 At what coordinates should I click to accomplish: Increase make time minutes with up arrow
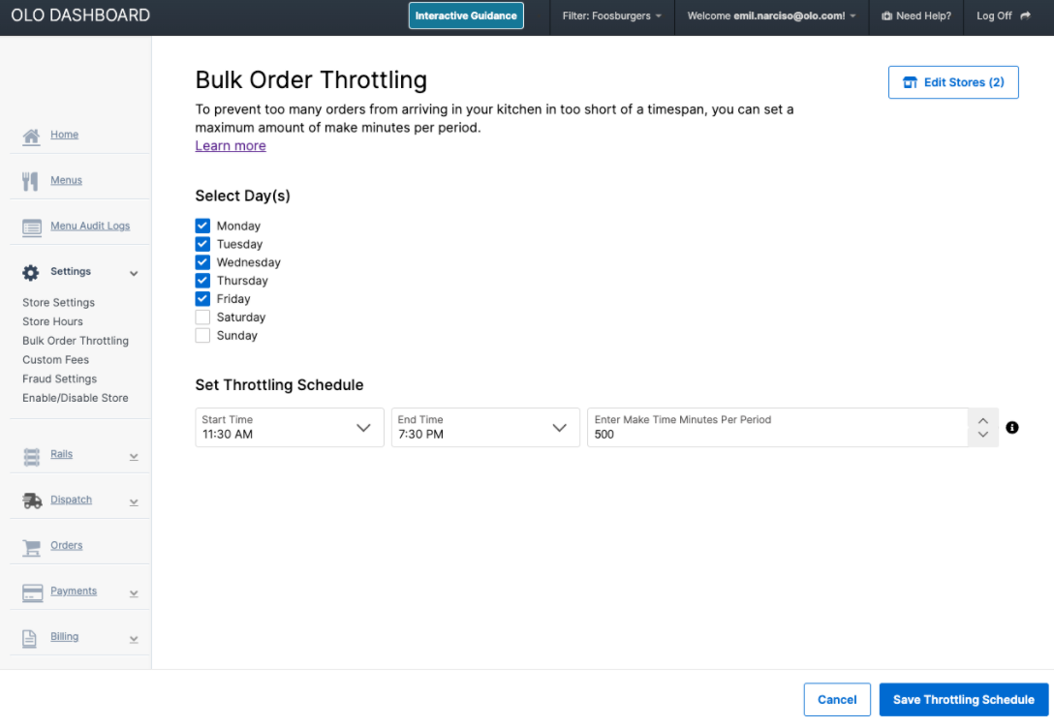click(x=982, y=420)
